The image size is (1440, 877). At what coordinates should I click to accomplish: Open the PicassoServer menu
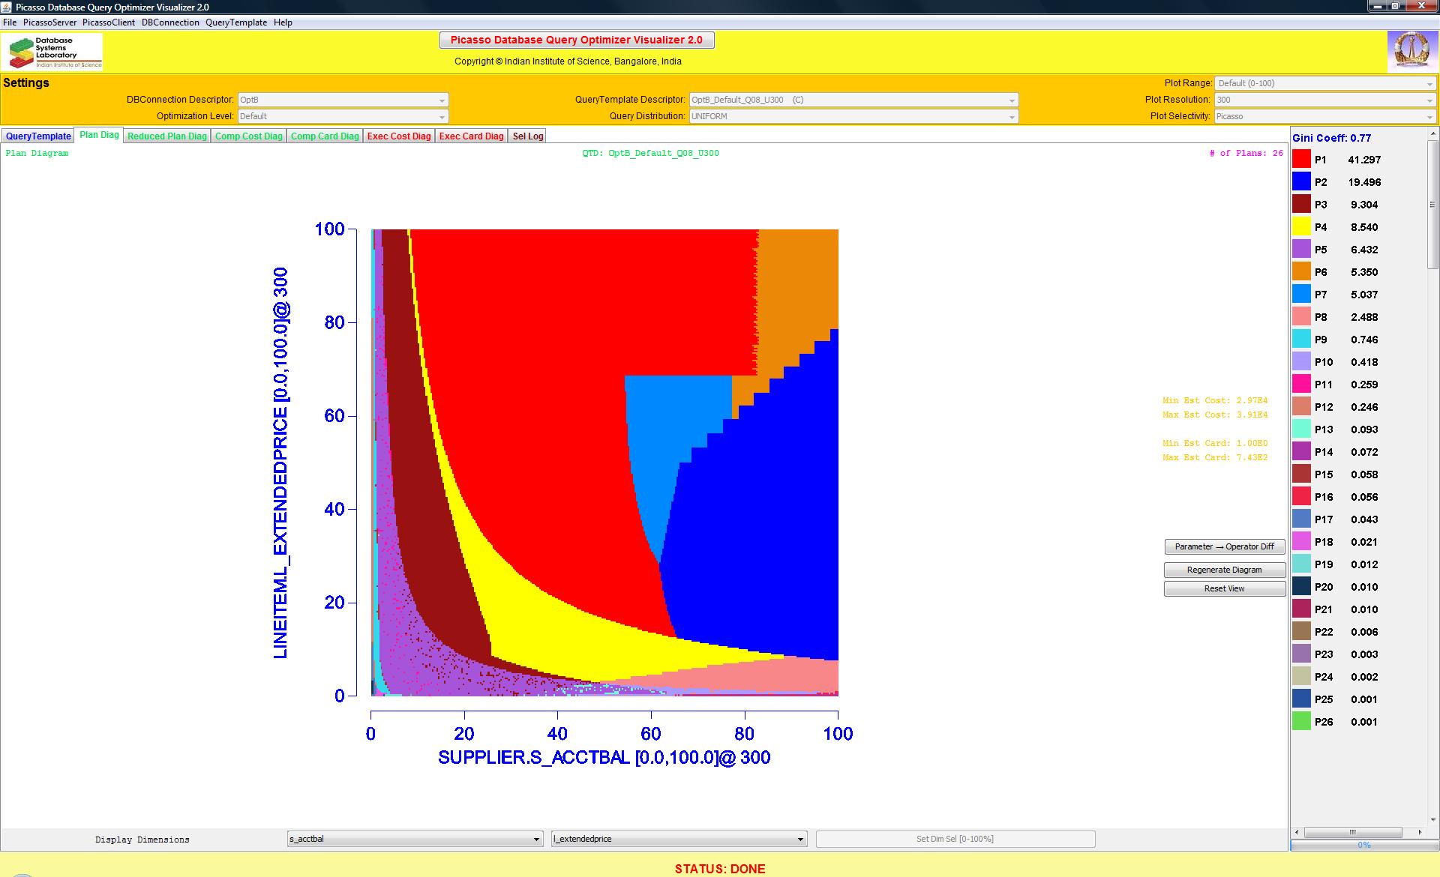point(49,22)
